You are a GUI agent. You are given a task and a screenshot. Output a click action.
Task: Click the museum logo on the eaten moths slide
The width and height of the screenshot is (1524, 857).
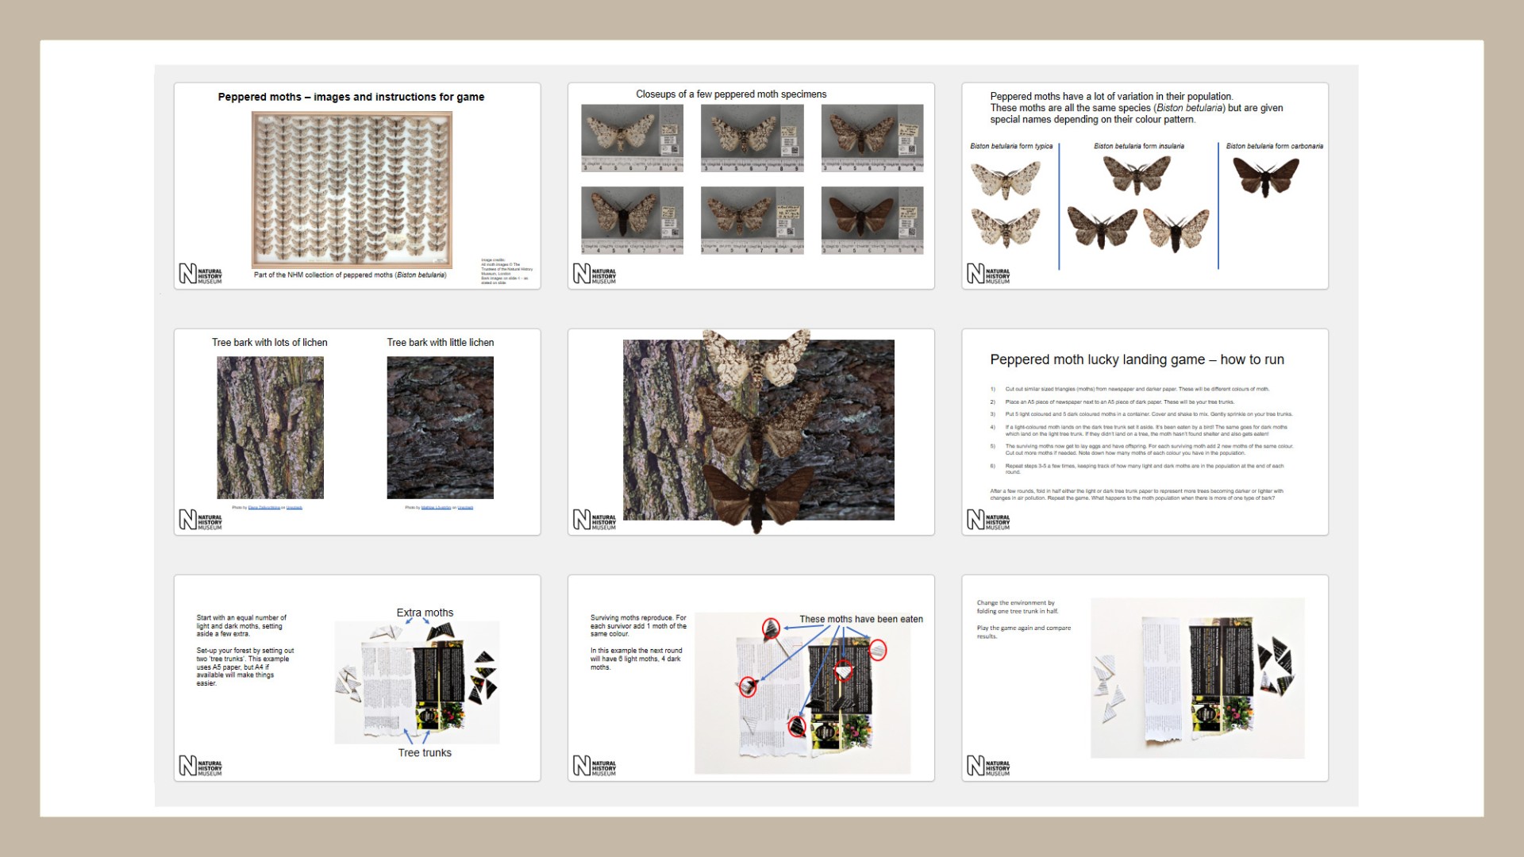[x=594, y=767]
